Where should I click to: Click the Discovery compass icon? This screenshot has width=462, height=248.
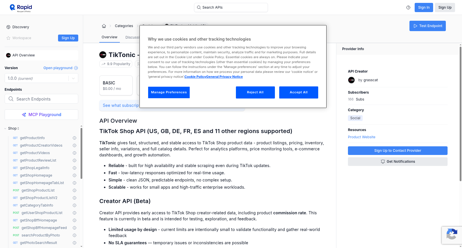8,27
